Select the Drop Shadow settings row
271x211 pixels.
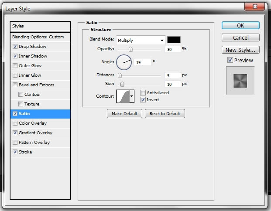(40, 47)
